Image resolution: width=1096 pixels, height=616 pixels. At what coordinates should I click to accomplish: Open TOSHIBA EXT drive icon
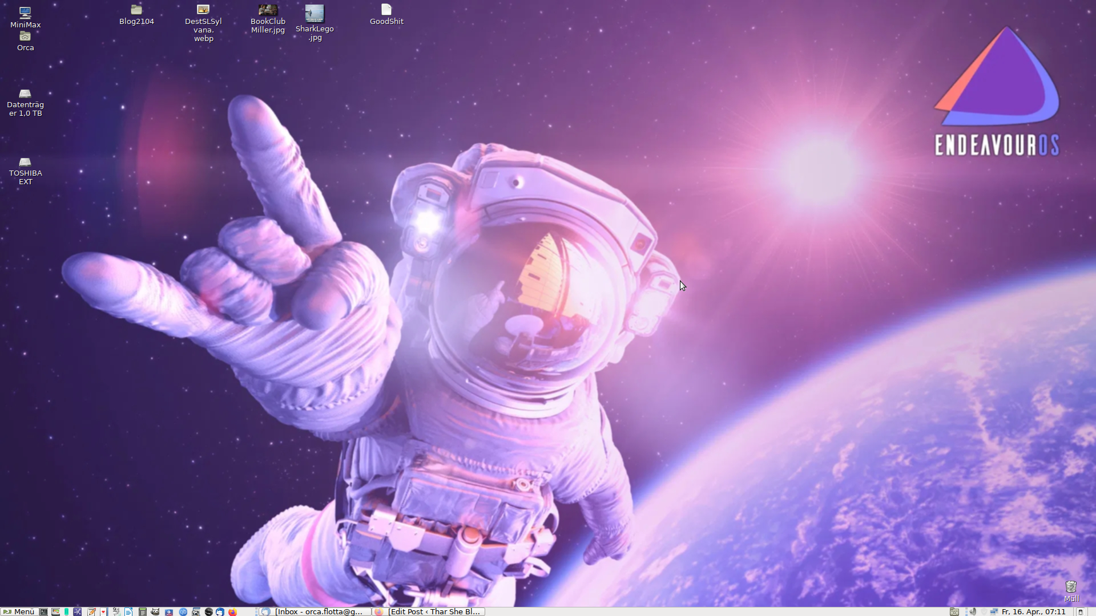[25, 171]
